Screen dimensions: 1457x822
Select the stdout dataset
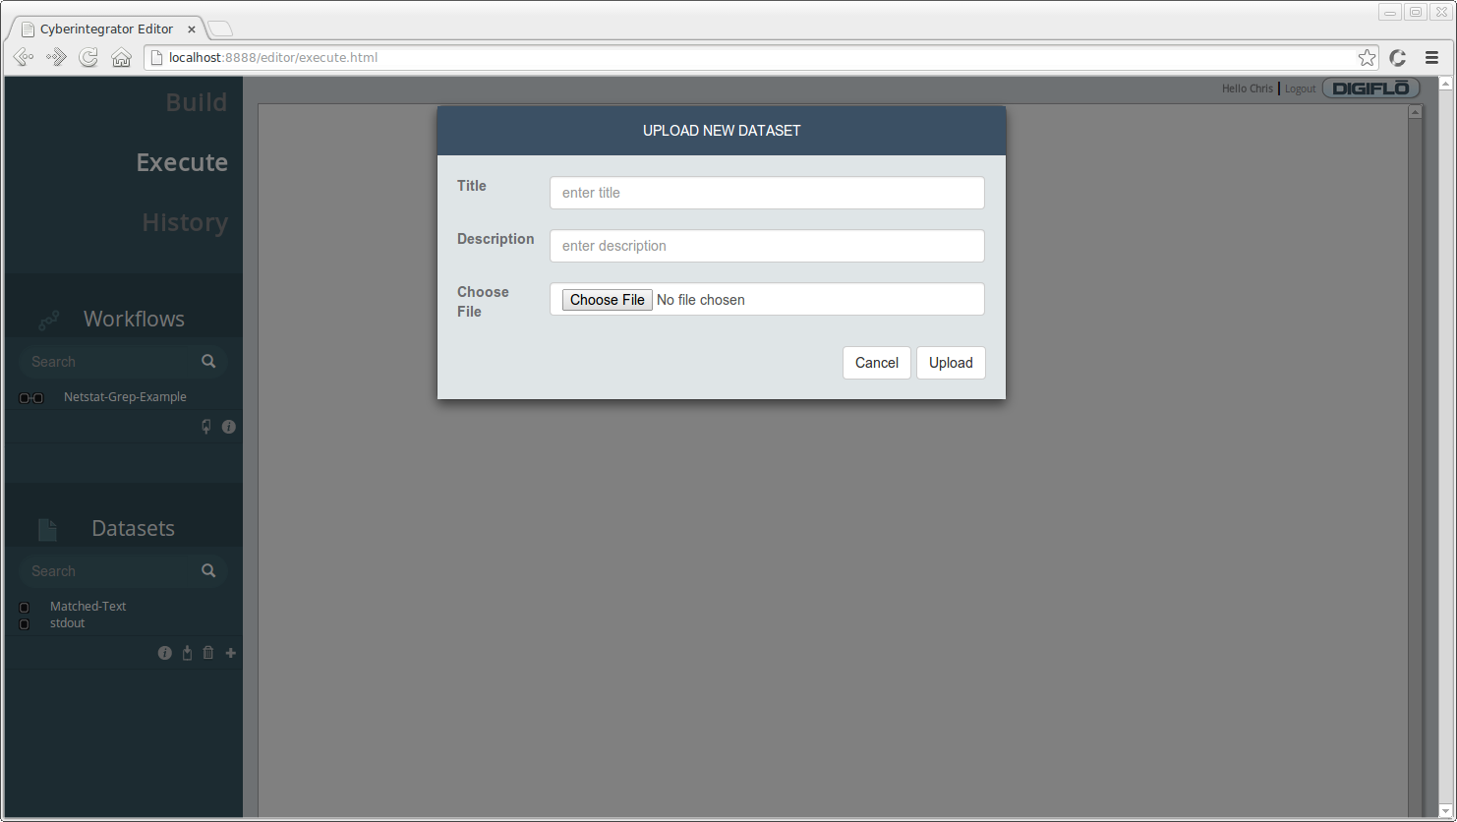click(x=68, y=623)
